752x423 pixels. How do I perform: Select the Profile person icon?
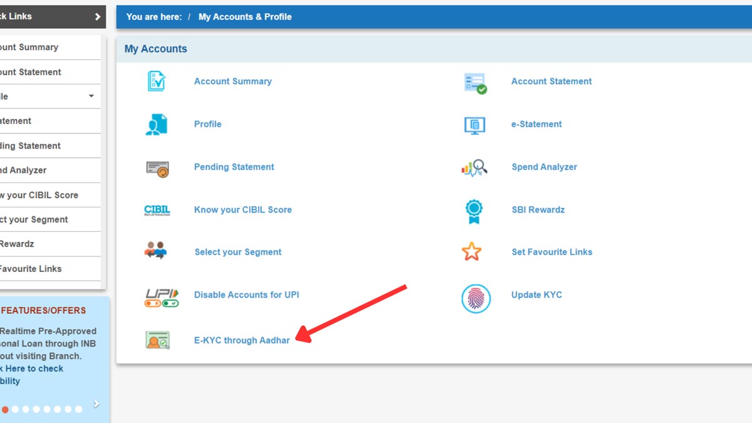(157, 125)
